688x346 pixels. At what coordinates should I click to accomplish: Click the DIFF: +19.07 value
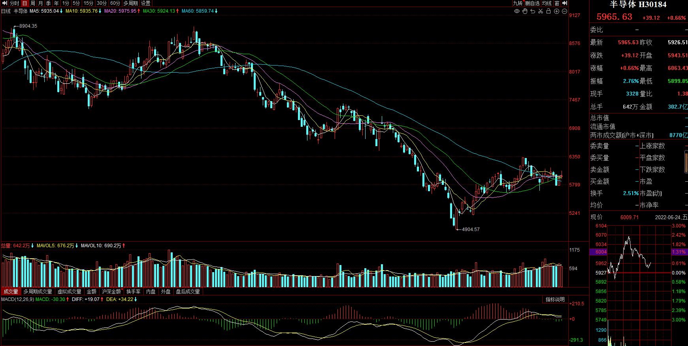[x=85, y=299]
